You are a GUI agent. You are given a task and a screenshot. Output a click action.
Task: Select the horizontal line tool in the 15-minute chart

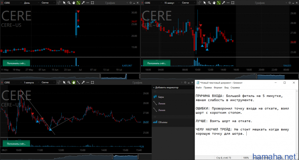click(228, 3)
